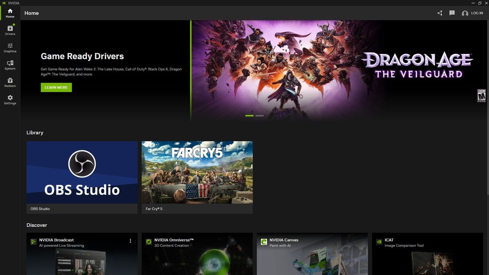Viewport: 489px width, 275px height.
Task: Open the System panel
Action: point(10,65)
